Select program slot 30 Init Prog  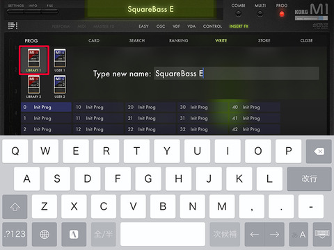[x=202, y=107]
